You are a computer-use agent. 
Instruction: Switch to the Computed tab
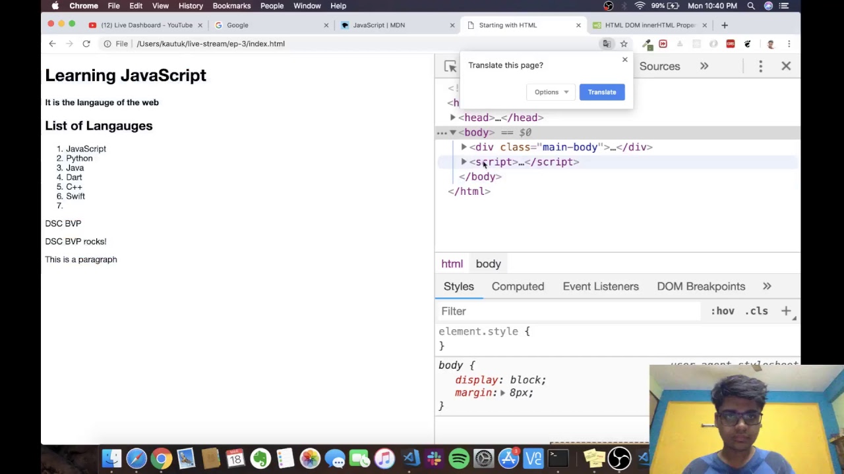pos(518,286)
